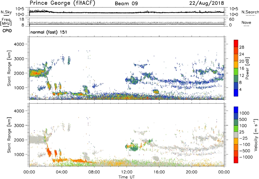Click the frequency axis value 18
259x179 pixels.
[x=22, y=19]
